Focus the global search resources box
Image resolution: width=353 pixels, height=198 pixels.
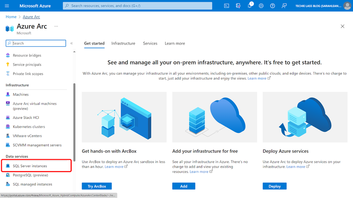[x=137, y=6]
